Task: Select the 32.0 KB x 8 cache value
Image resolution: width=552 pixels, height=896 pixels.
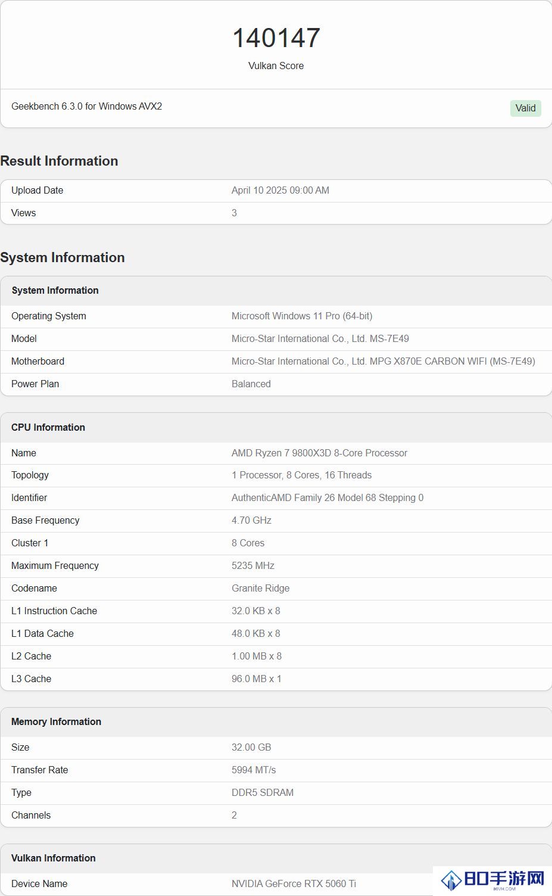Action: point(256,611)
